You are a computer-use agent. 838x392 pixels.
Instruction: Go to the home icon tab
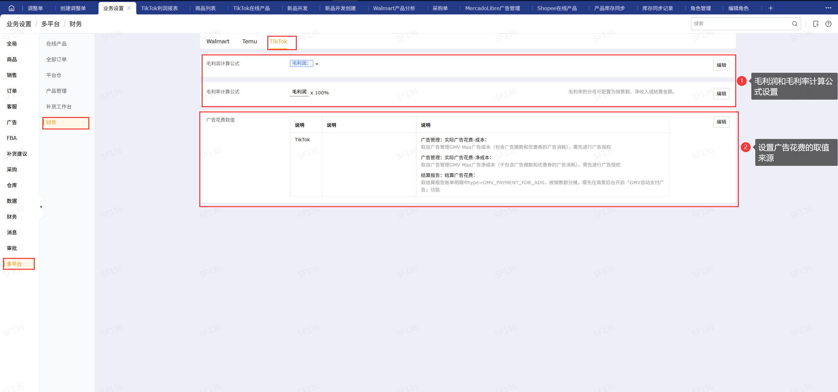pos(11,8)
